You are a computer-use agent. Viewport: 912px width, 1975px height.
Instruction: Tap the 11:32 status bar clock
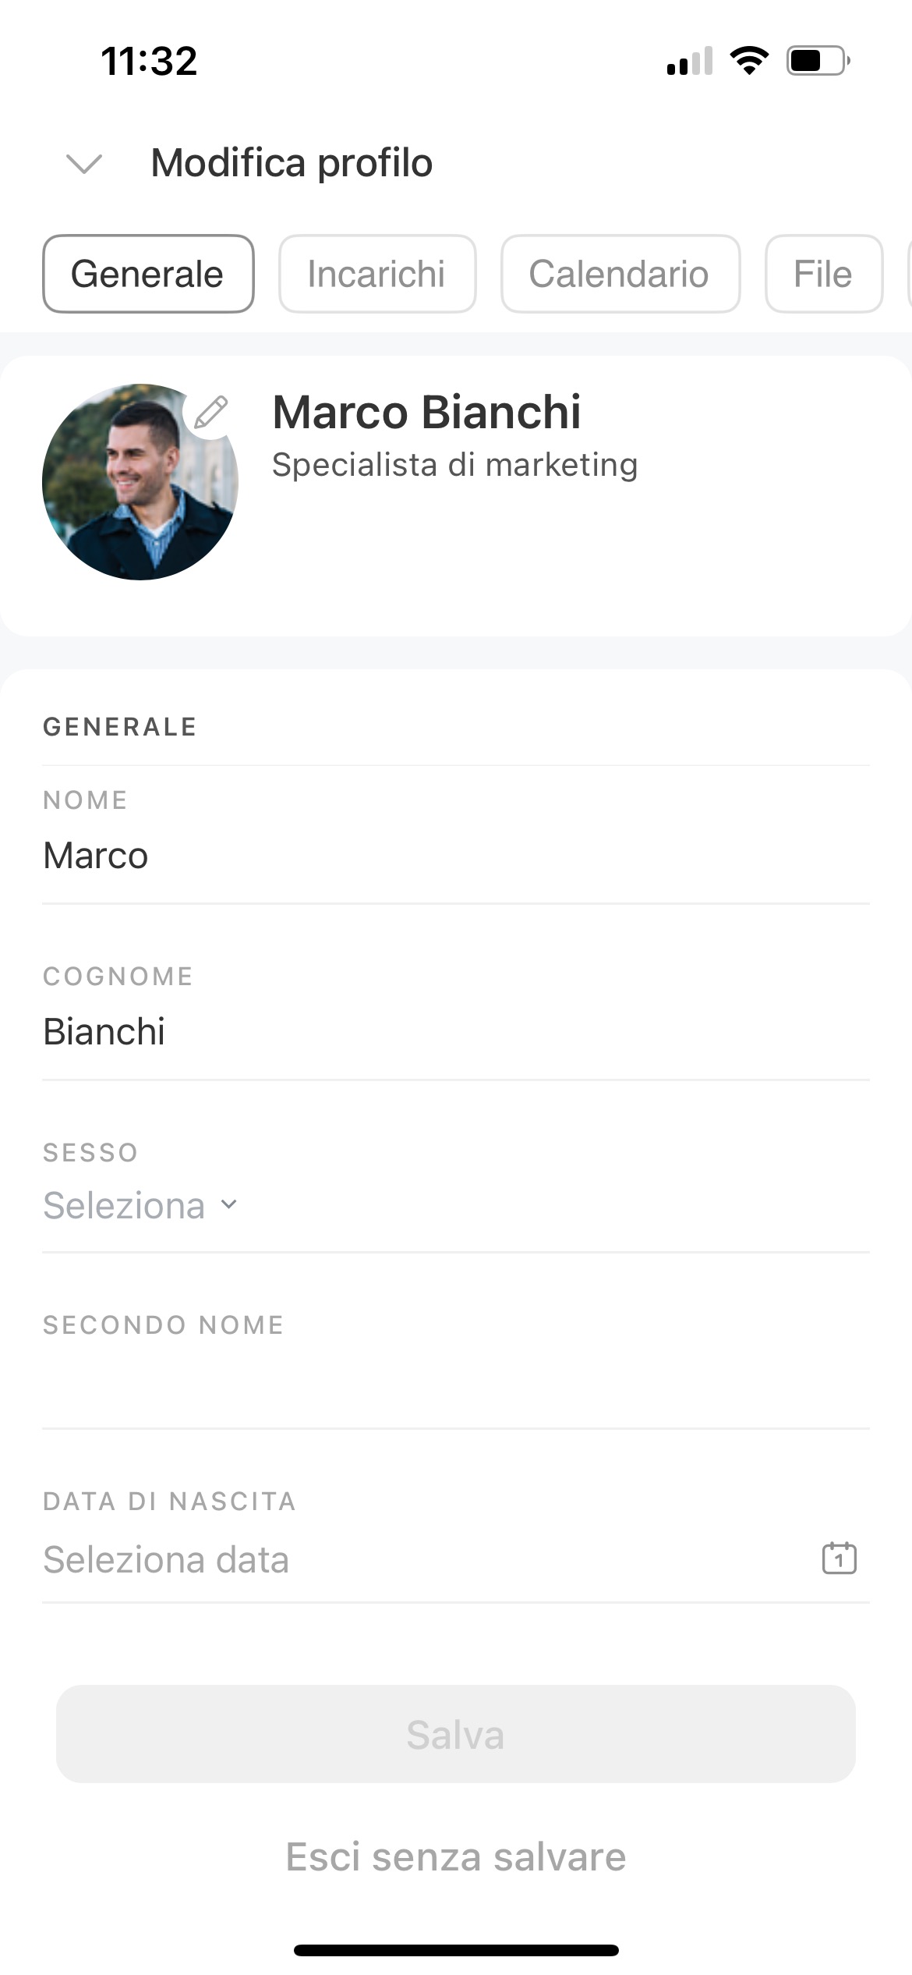[149, 61]
